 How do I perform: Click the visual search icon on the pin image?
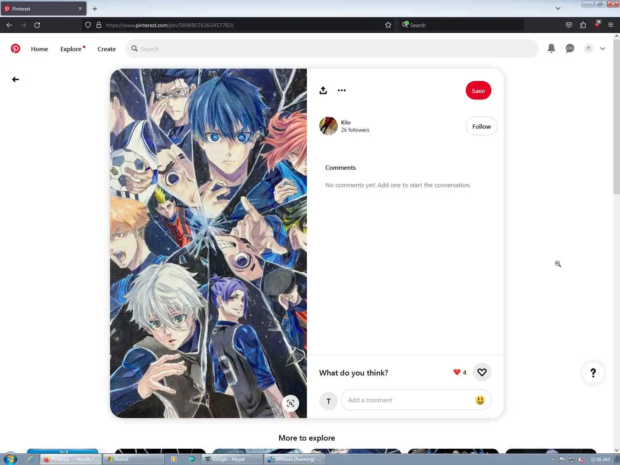pyautogui.click(x=290, y=403)
